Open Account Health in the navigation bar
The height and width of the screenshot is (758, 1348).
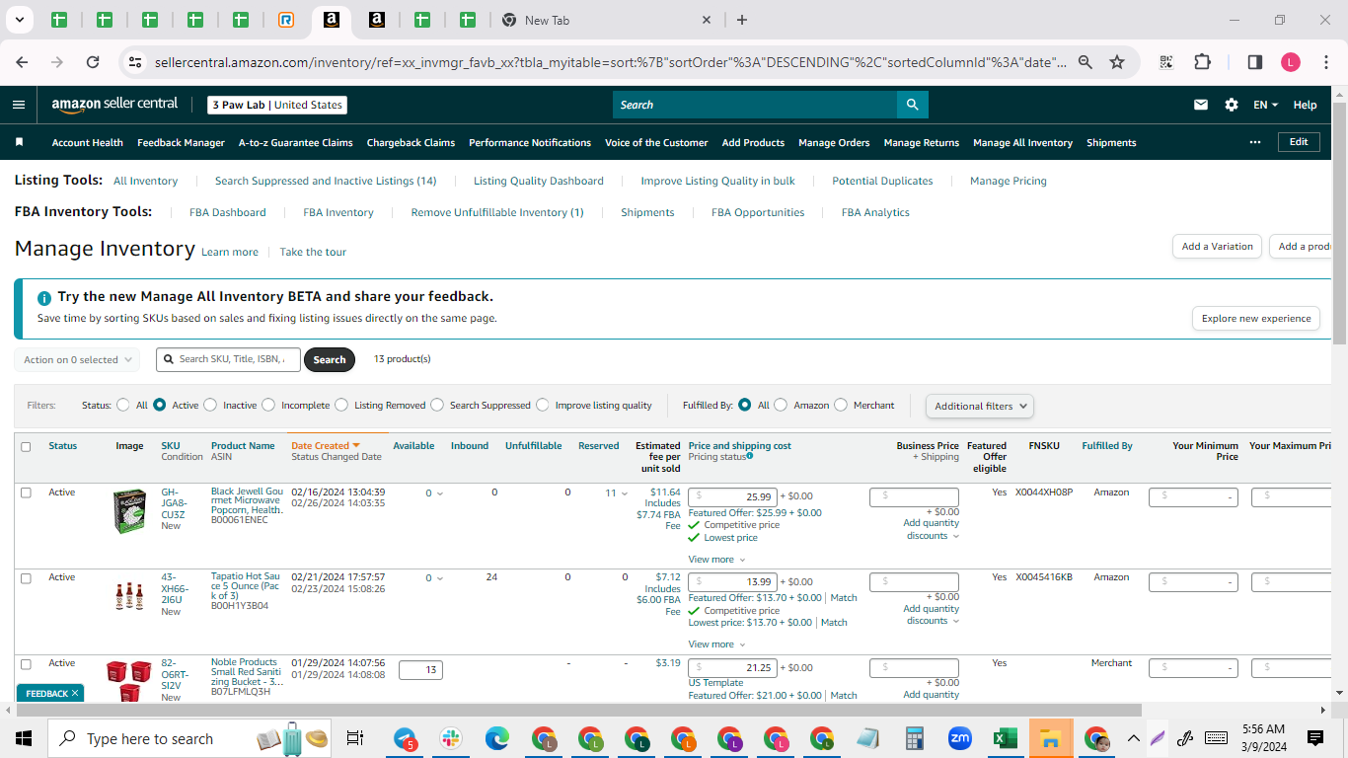click(x=88, y=142)
